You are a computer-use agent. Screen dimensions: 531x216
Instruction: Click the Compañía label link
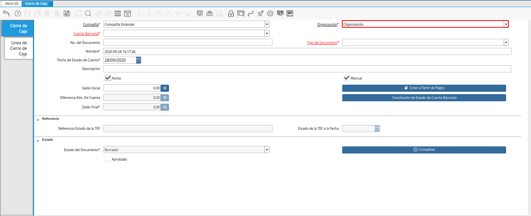pos(90,25)
